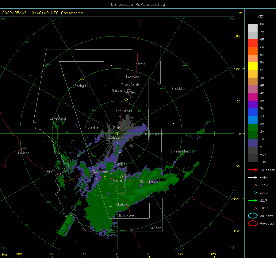Image resolution: width=276 pixels, height=258 pixels.
Task: Click the Didsbury label
Action: pos(116,137)
